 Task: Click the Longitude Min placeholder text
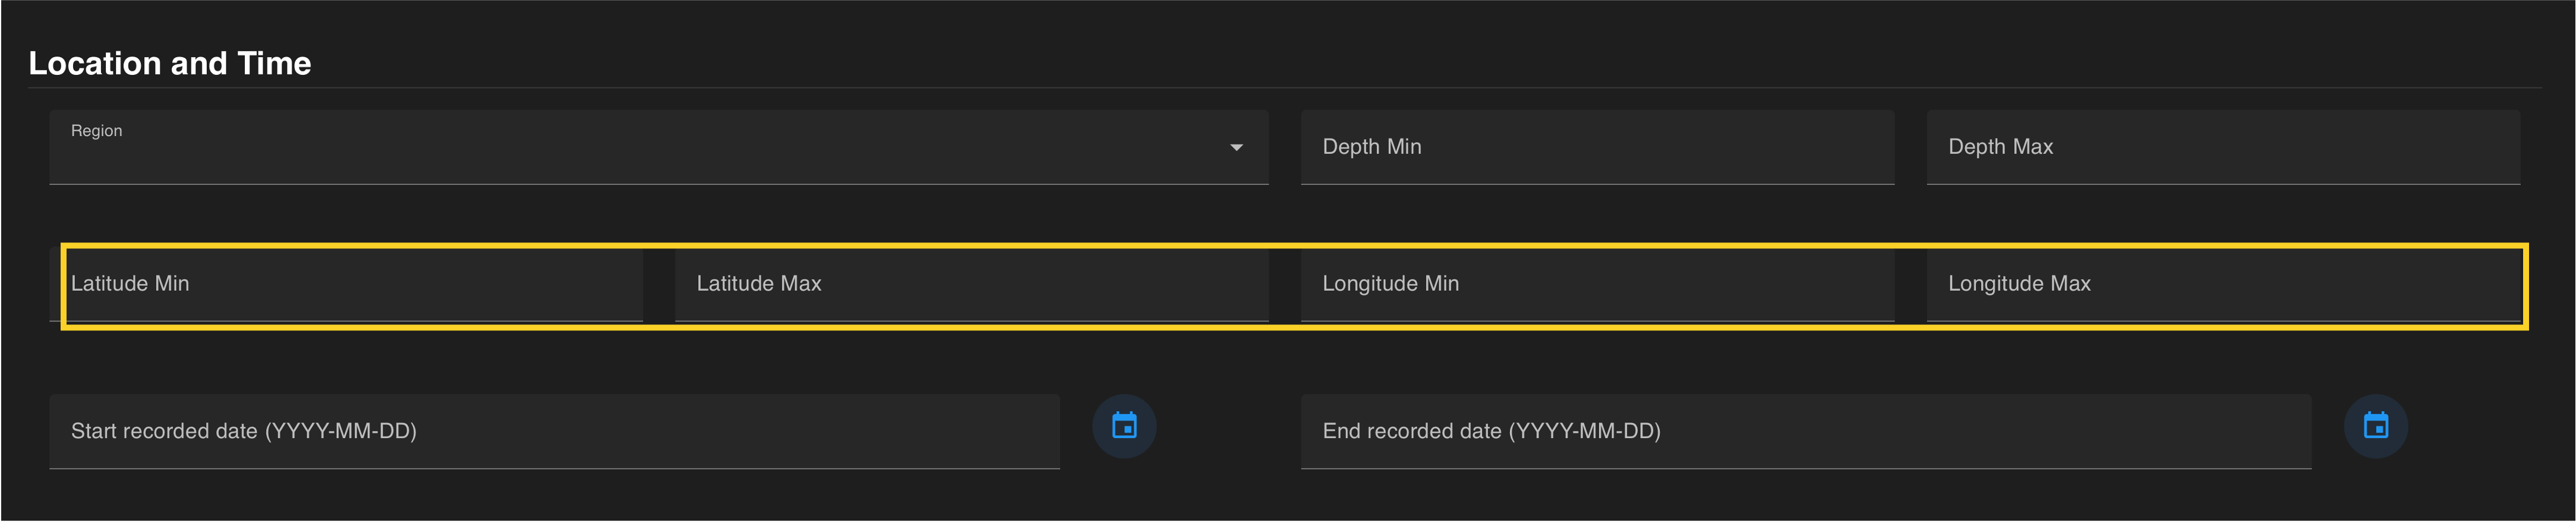[x=1390, y=284]
